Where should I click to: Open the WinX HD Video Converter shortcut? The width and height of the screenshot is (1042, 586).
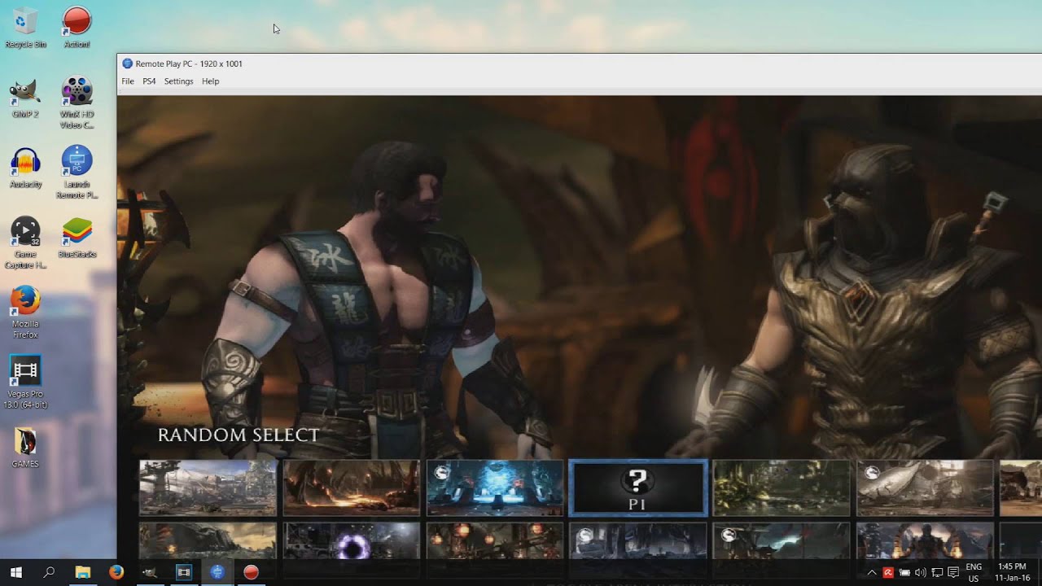point(77,103)
